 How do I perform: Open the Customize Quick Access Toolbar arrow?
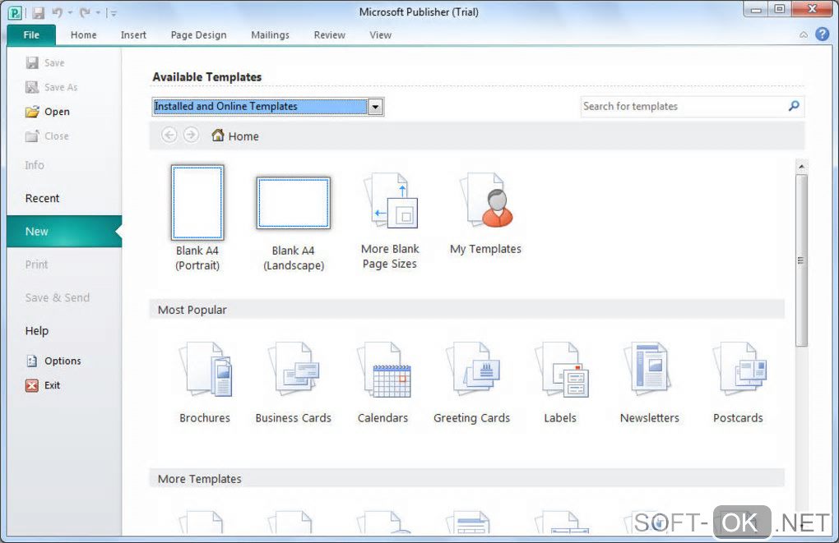[x=113, y=13]
